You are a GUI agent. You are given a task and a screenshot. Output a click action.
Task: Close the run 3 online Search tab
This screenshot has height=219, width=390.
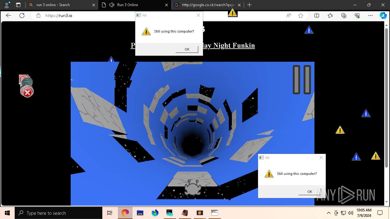pos(94,5)
